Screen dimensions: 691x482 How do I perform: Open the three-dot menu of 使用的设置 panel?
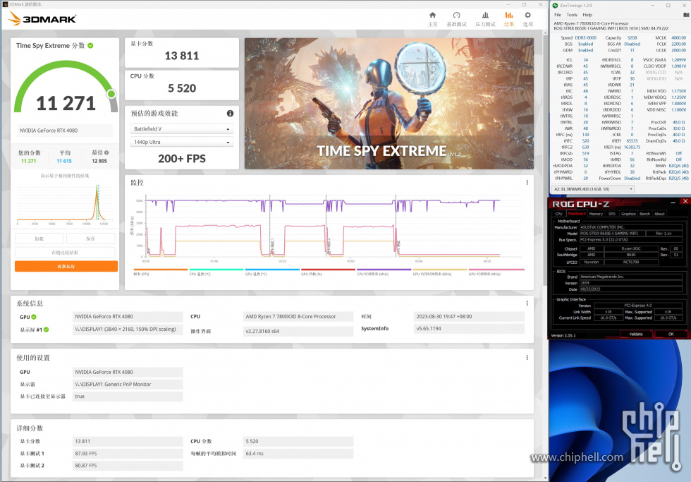(x=527, y=357)
